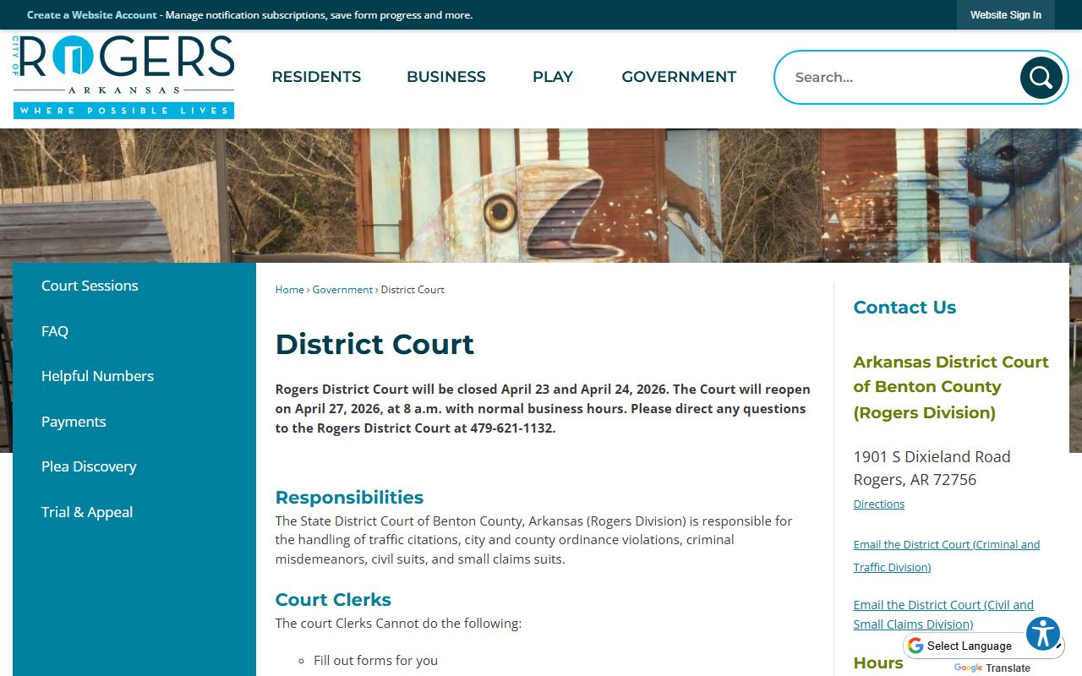1082x676 pixels.
Task: Click the closure notice paragraph about April 23
Action: pyautogui.click(x=543, y=409)
